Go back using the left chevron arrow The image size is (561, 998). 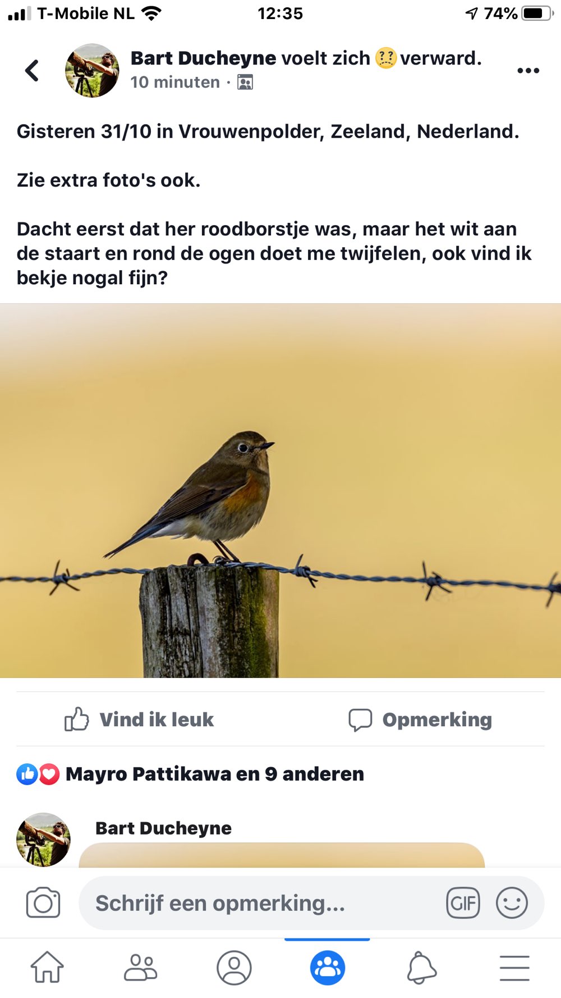click(32, 71)
